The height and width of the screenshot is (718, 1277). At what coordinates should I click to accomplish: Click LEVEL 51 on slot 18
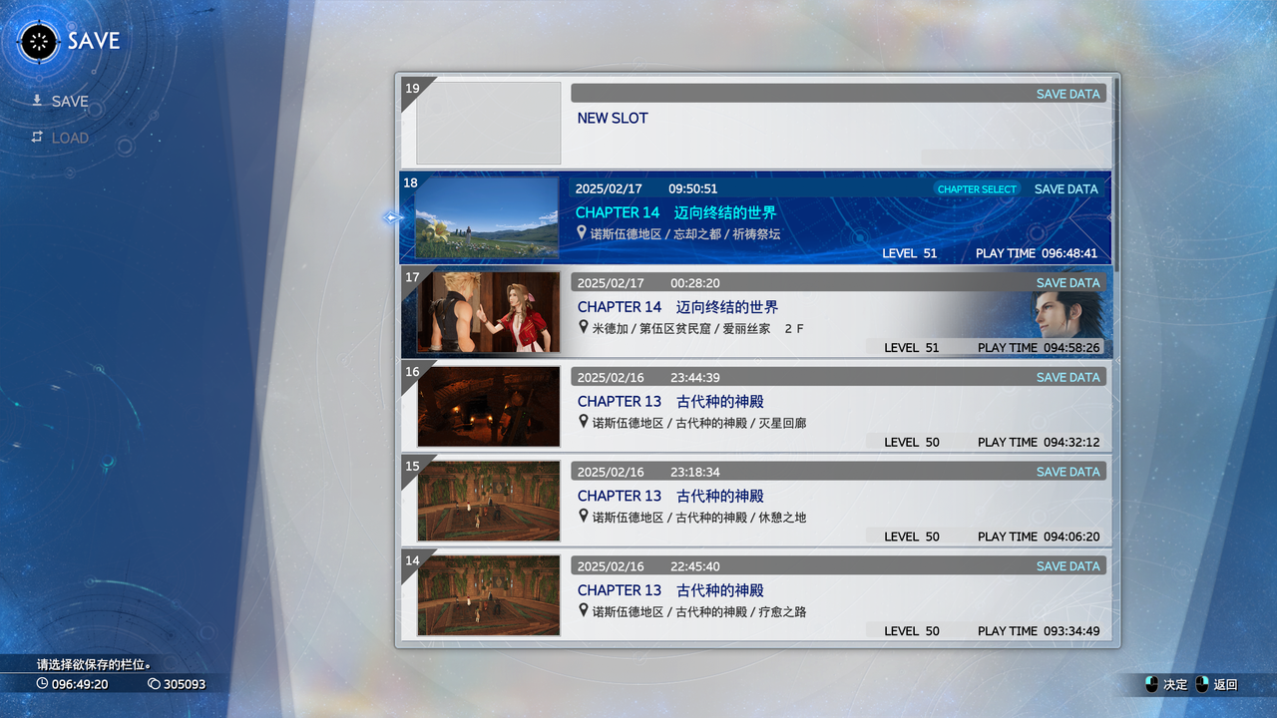coord(910,253)
